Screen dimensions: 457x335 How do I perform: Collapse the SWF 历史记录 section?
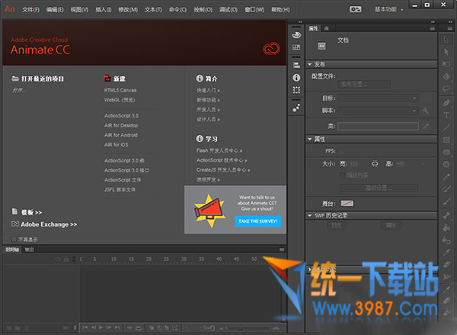(x=310, y=215)
